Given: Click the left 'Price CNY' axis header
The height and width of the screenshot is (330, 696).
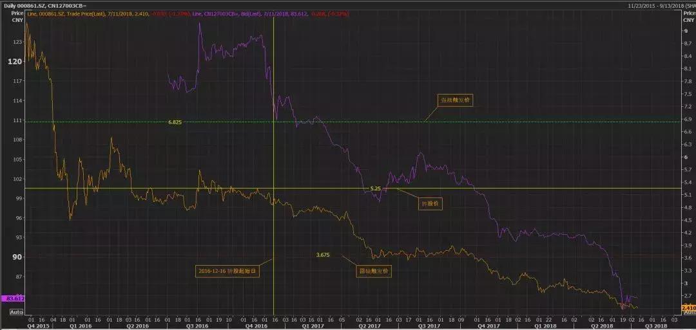Looking at the screenshot, I should pyautogui.click(x=17, y=17).
